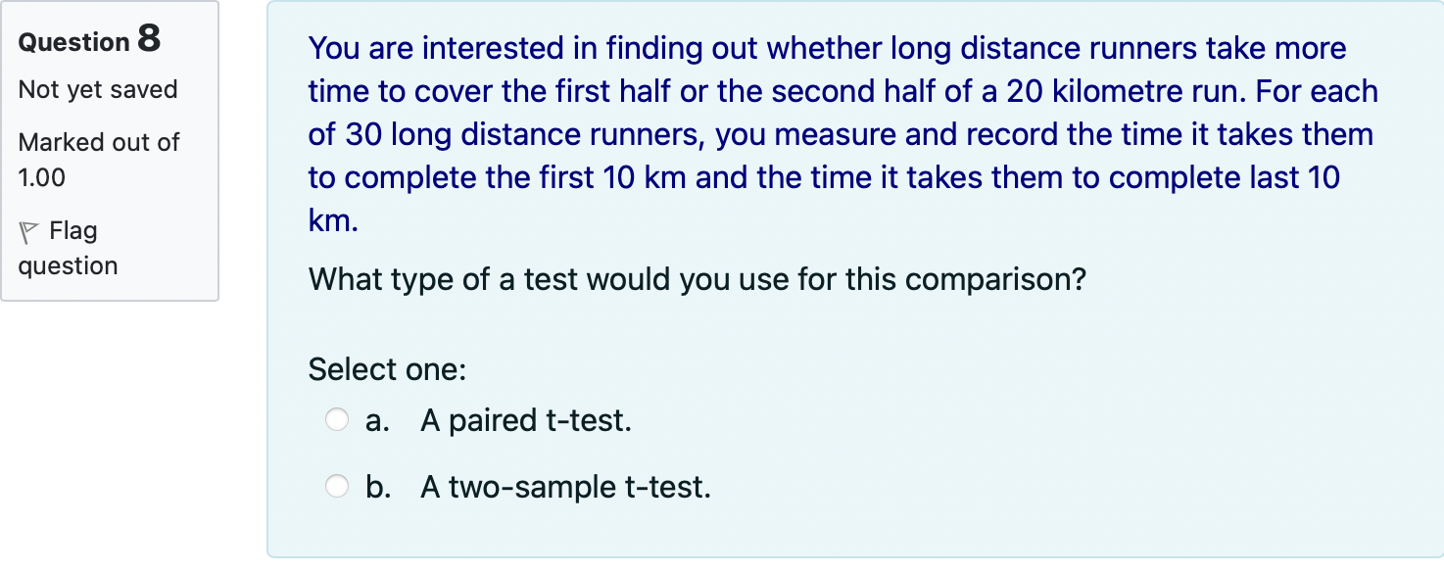Select radio button for 'A two-sample t-test'
The image size is (1444, 574).
tap(336, 486)
